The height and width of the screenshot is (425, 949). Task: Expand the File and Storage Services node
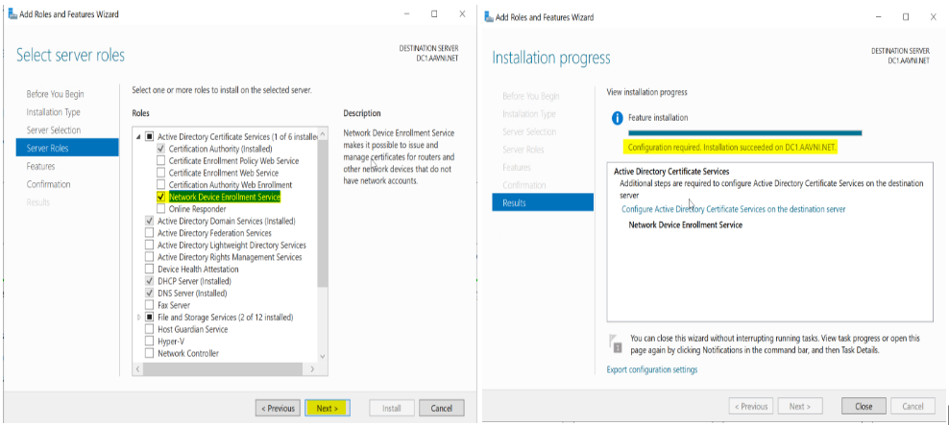[138, 318]
